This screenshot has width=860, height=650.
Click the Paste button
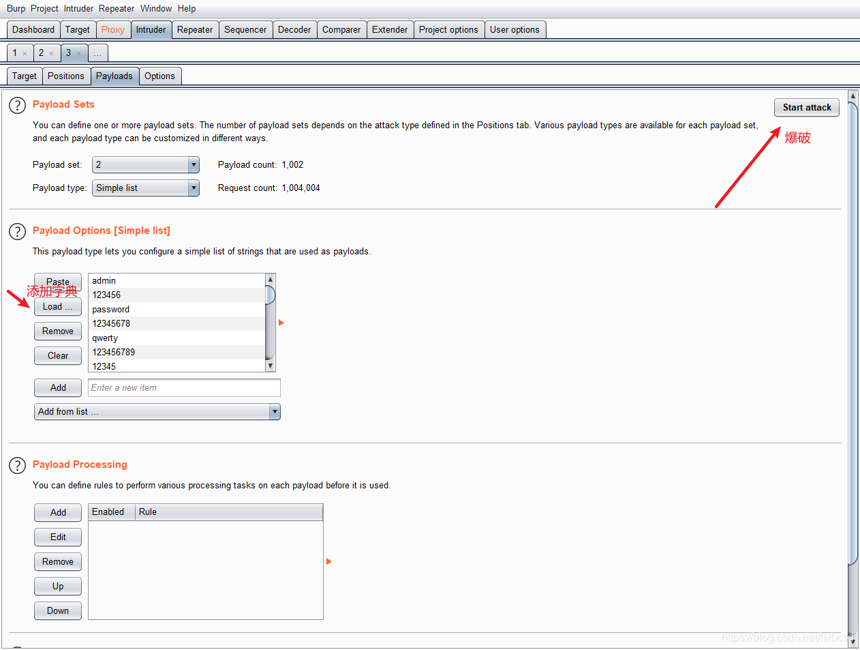(x=58, y=282)
